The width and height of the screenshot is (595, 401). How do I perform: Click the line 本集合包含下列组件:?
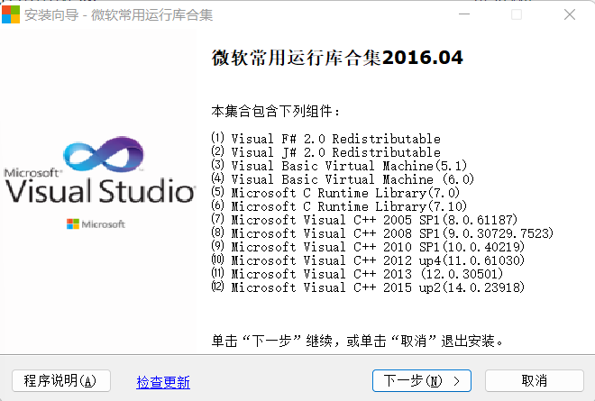[276, 111]
